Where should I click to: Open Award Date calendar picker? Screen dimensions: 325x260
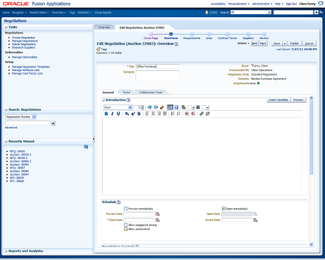tap(255, 220)
